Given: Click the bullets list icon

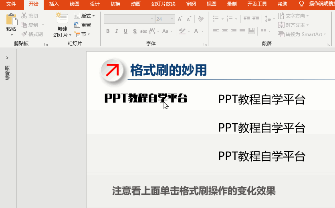Looking at the screenshot, I should (x=216, y=19).
